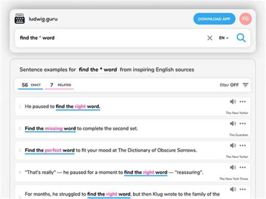Screen dimensions: 266x199
Task: Click into the "find the * word" search field
Action: pyautogui.click(x=111, y=38)
